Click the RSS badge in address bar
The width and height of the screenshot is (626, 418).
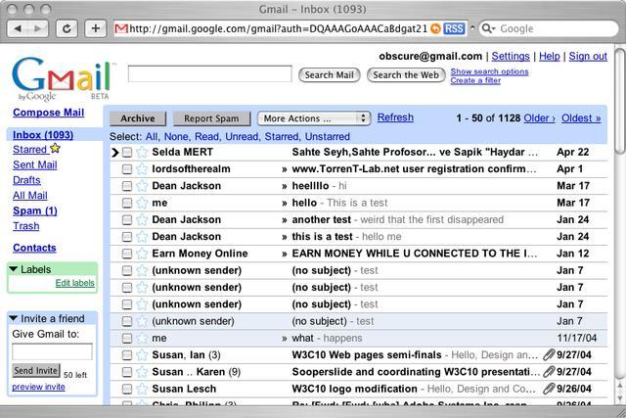pos(454,28)
